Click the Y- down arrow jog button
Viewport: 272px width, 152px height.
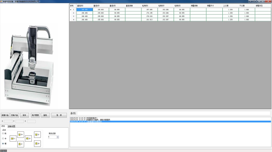pos(21,144)
